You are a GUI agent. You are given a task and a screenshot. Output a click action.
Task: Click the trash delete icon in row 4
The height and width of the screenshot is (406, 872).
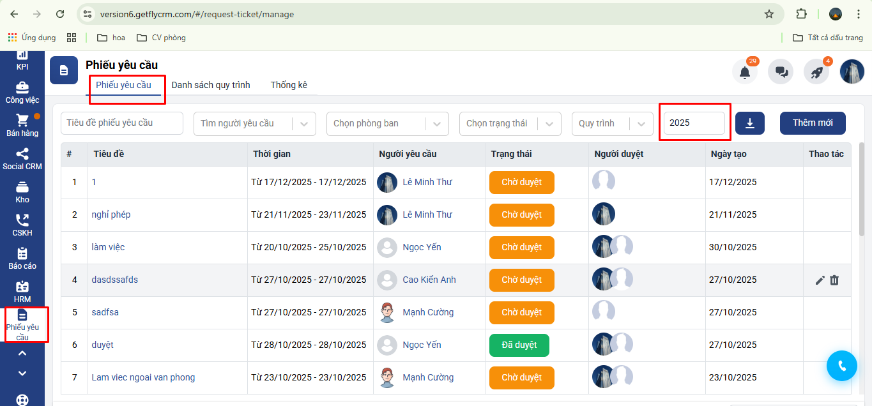(x=834, y=280)
